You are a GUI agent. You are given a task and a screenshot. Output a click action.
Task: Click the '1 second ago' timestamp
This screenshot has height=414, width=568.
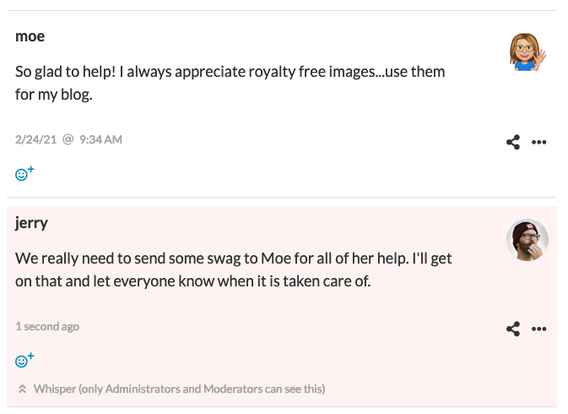(x=47, y=326)
